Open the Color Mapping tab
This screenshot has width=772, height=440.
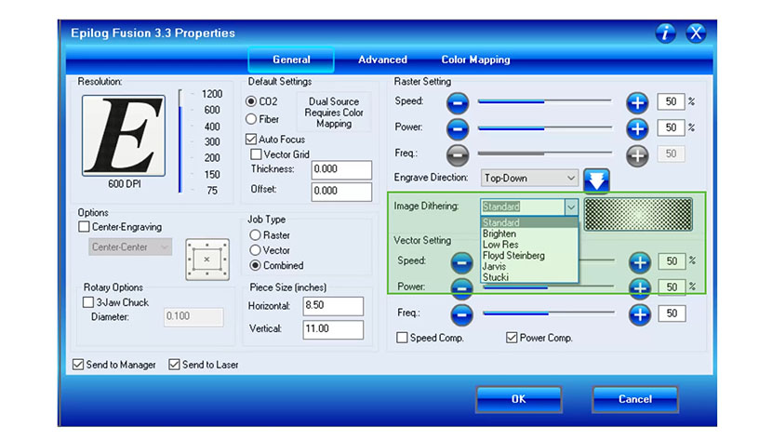click(475, 60)
